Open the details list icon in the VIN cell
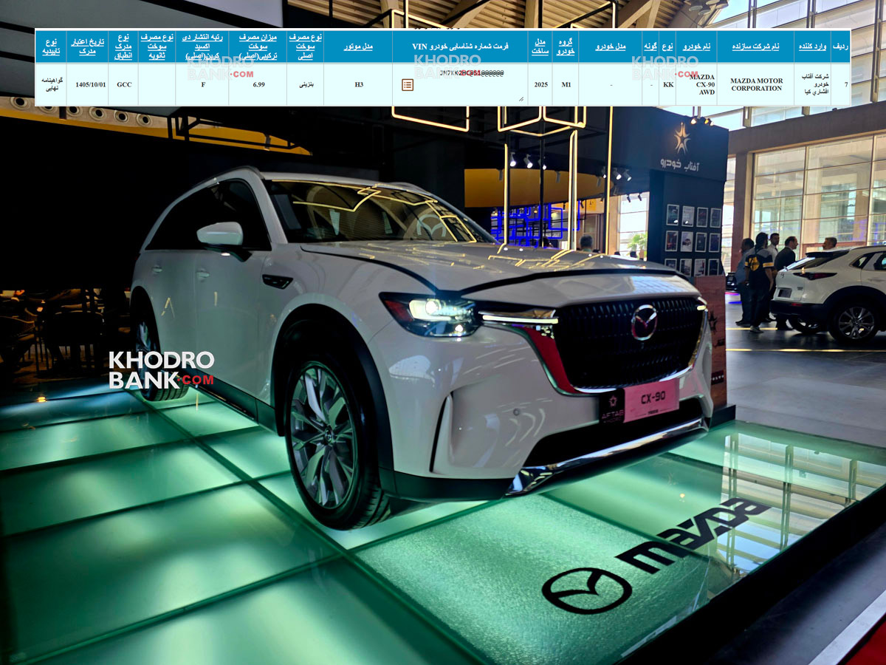Viewport: 886px width, 665px height. 408,85
